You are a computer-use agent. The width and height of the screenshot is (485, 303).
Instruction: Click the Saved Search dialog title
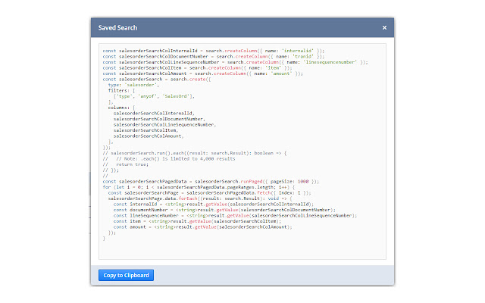117,28
